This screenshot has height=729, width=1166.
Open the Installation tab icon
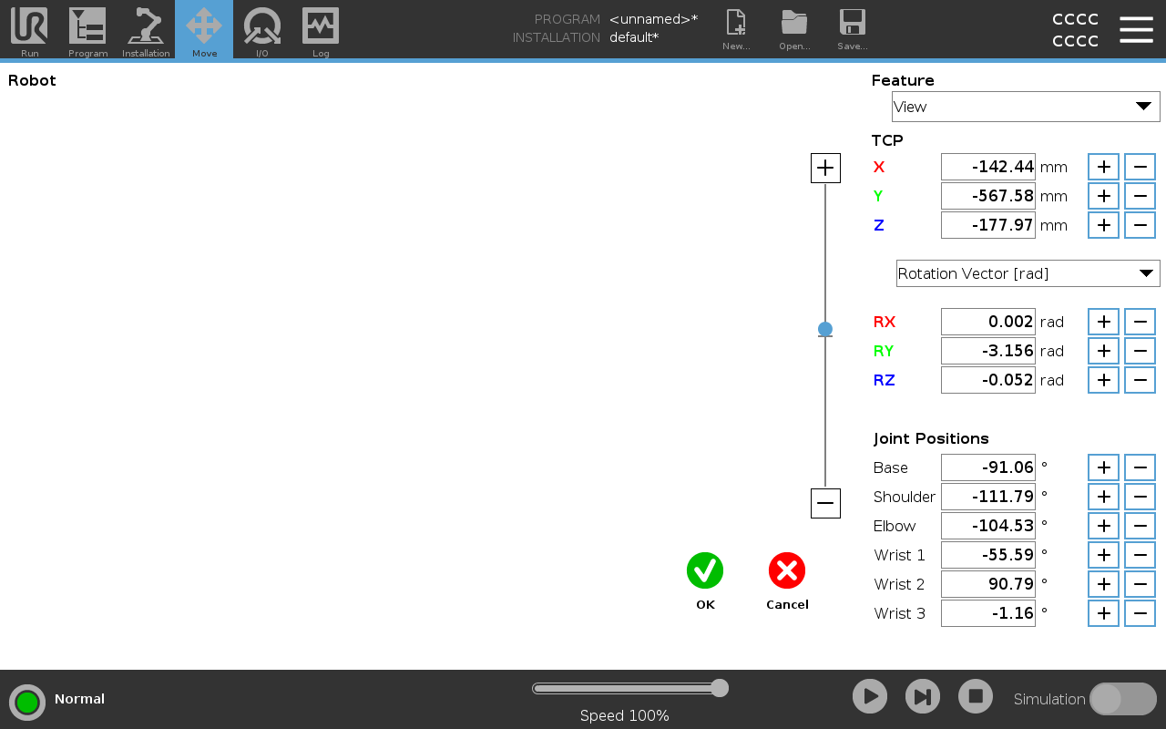tap(146, 29)
